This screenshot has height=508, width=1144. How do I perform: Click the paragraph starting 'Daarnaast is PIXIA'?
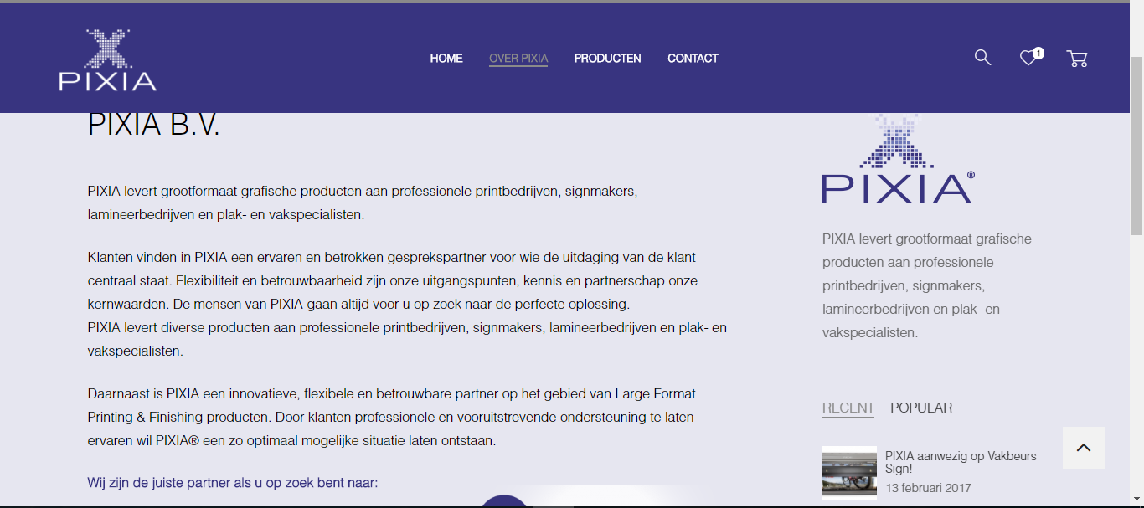(x=392, y=417)
